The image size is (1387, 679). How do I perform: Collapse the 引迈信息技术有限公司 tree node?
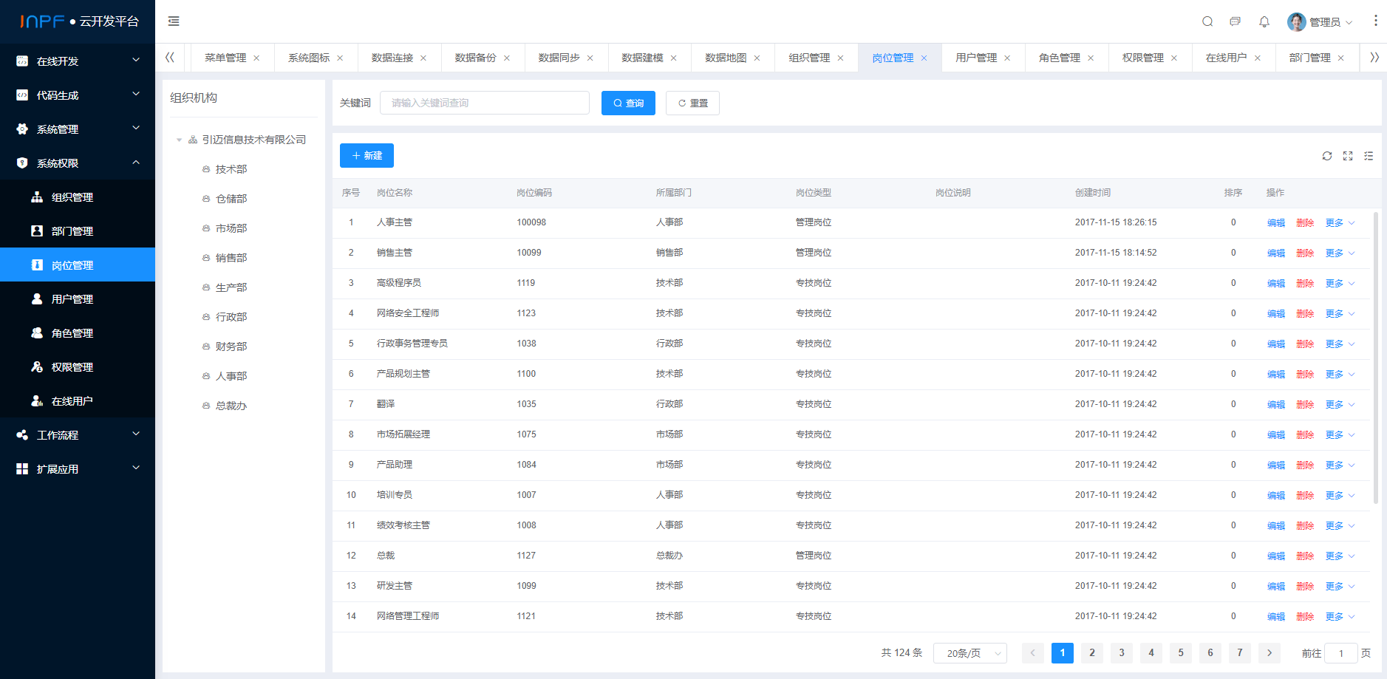[179, 140]
